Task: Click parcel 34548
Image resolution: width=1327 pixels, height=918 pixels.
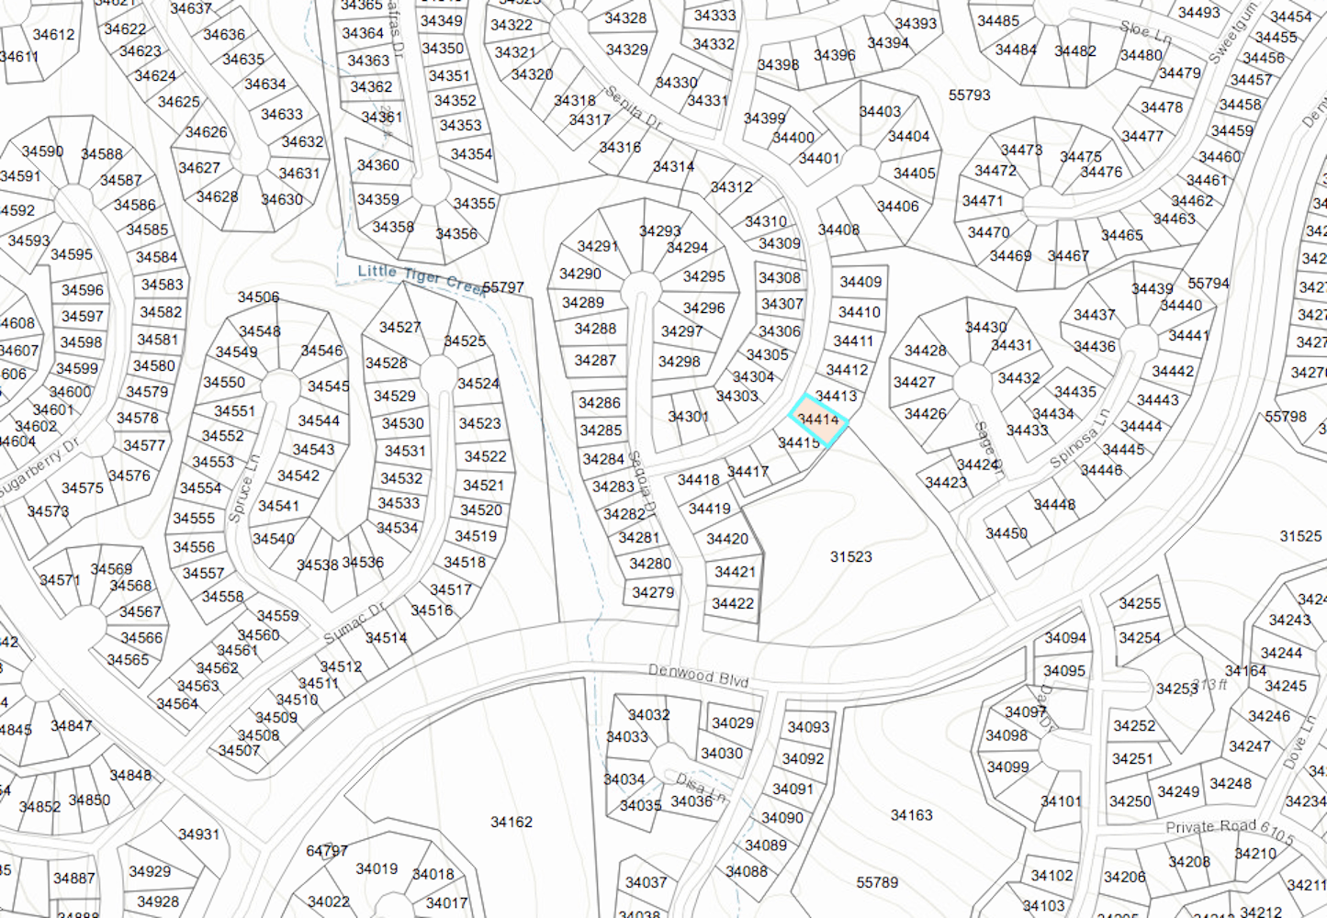Action: (260, 330)
